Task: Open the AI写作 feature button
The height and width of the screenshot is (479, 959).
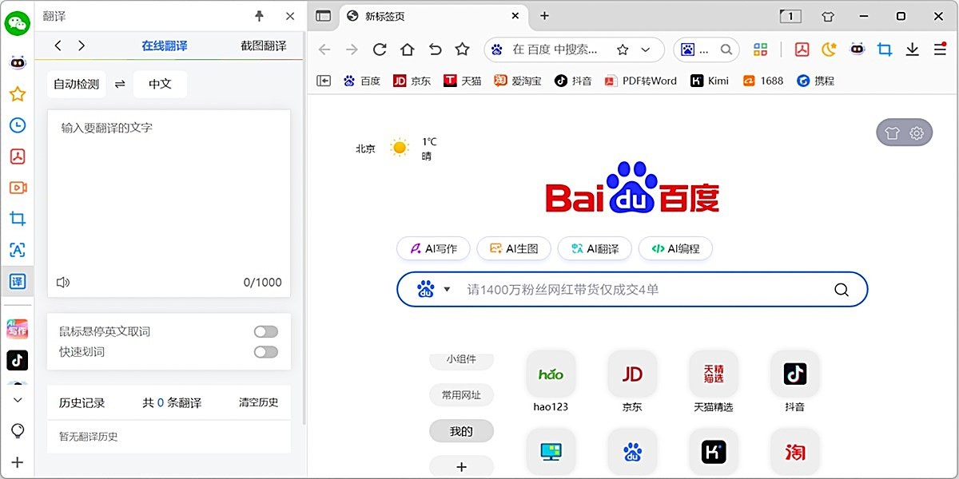Action: [x=433, y=248]
